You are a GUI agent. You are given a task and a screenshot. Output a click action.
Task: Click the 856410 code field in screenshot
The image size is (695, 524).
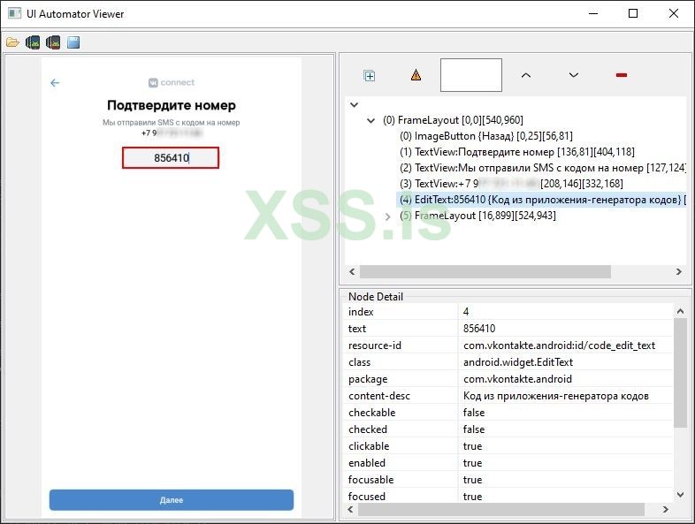171,157
